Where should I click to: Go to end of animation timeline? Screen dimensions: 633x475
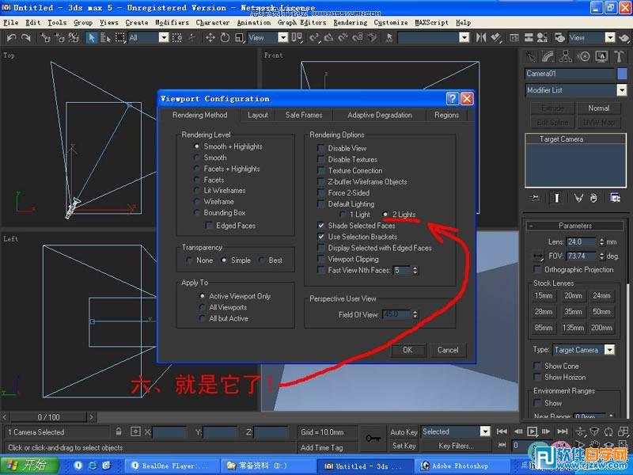560,431
